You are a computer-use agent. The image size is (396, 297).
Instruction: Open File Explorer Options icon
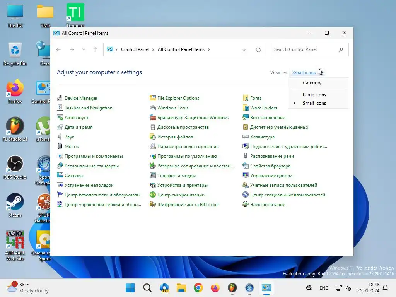[152, 98]
